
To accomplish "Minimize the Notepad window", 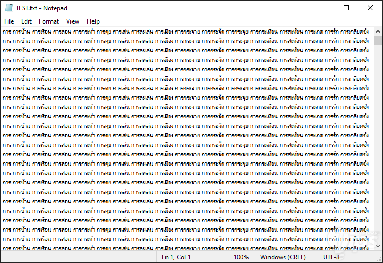I will point(323,8).
